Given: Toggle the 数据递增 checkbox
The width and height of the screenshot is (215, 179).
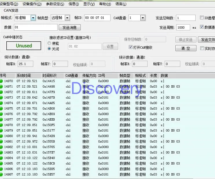Looking at the screenshot, I should [202, 27].
